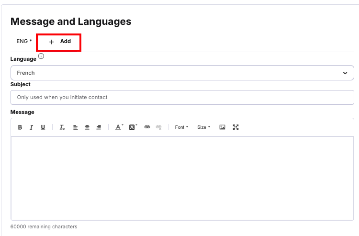Toggle bold formatting in message editor
This screenshot has width=359, height=236.
tap(20, 127)
